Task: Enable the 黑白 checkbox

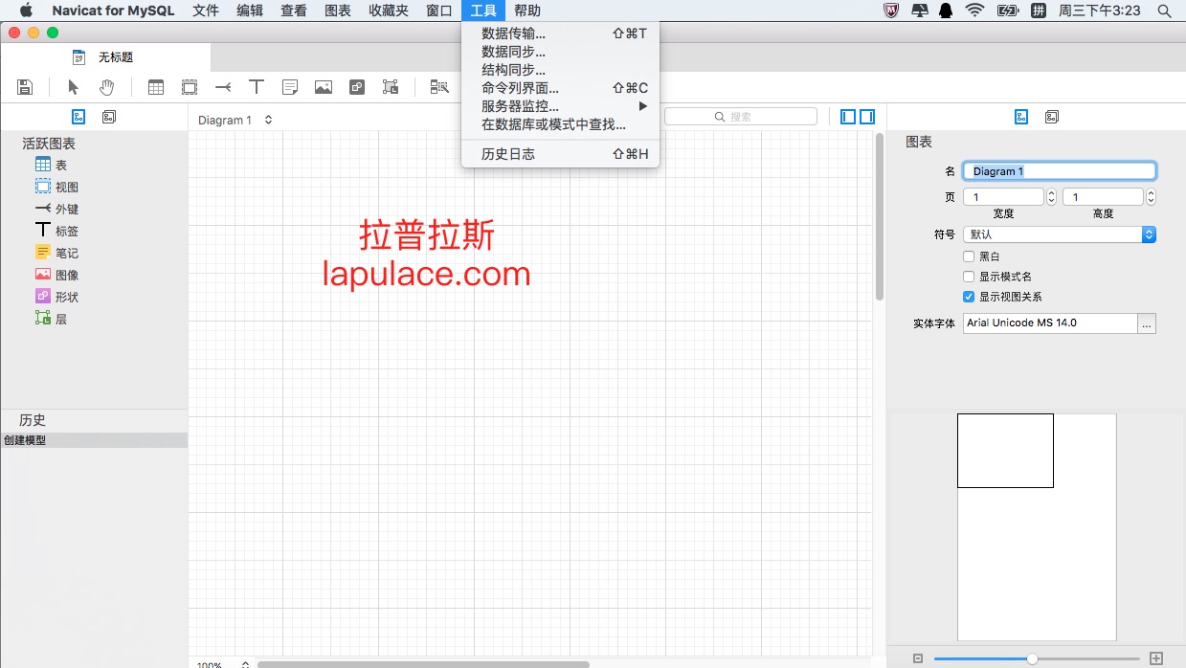Action: pyautogui.click(x=969, y=256)
